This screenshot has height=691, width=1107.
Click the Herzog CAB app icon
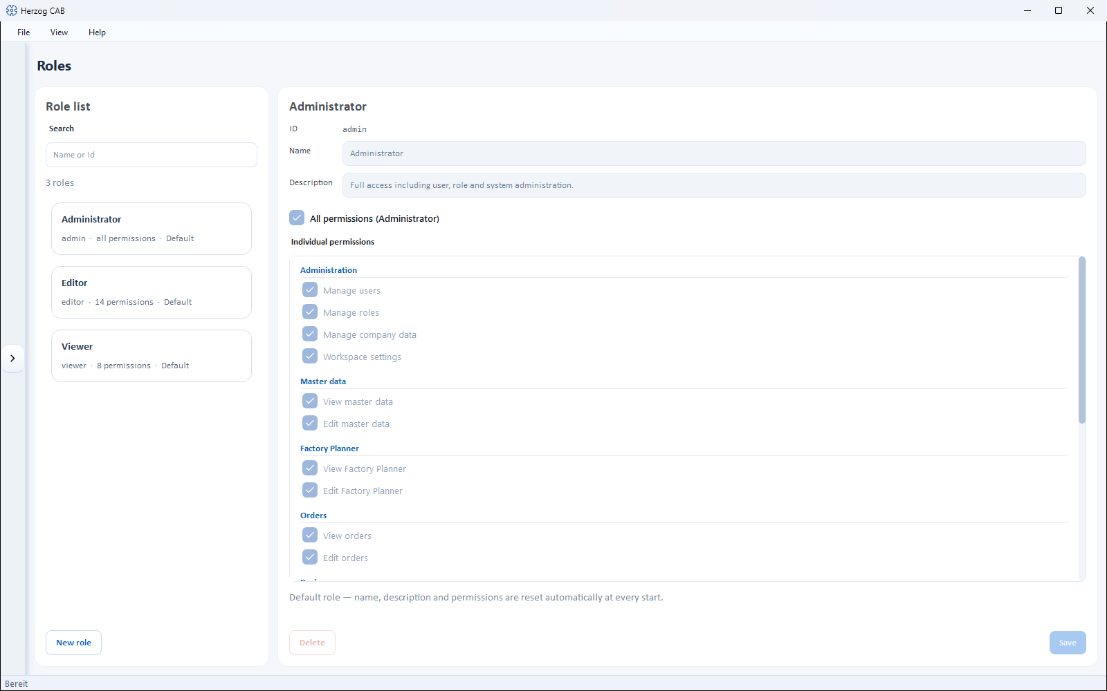point(12,10)
